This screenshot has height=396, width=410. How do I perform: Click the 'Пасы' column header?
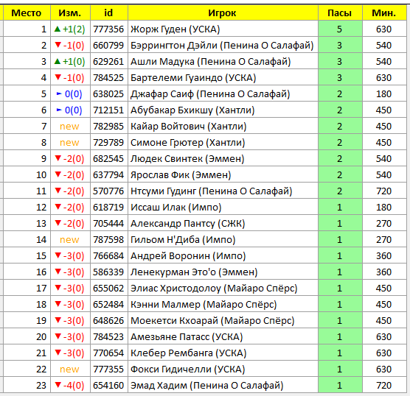[x=340, y=13]
